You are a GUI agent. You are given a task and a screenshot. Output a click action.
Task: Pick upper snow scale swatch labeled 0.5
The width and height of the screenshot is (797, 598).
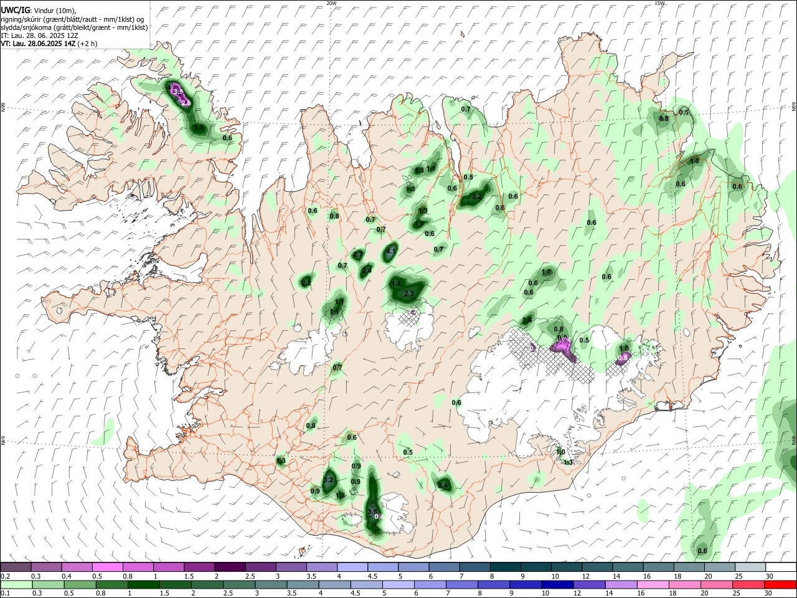coord(107,567)
